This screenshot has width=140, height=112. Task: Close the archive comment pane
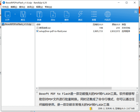pos(37,92)
